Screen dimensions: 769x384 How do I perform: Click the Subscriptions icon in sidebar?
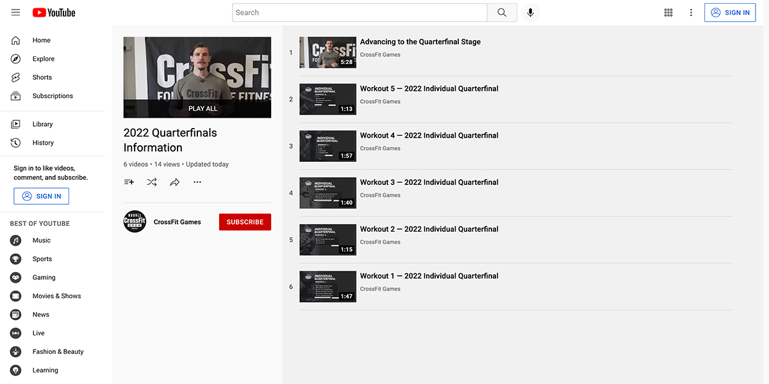click(16, 96)
